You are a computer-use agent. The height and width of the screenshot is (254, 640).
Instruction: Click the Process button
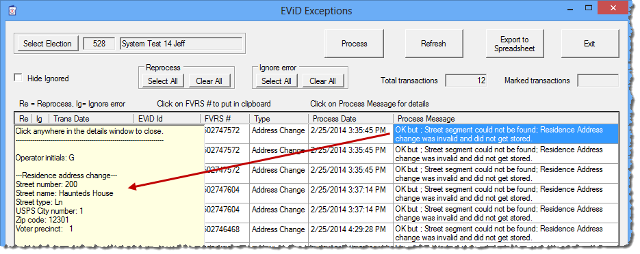pos(355,44)
